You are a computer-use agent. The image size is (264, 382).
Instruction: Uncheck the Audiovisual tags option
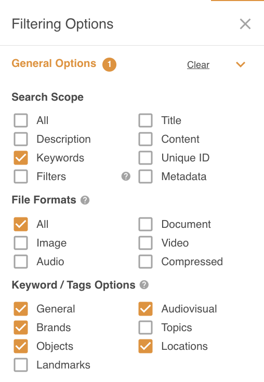coord(146,309)
